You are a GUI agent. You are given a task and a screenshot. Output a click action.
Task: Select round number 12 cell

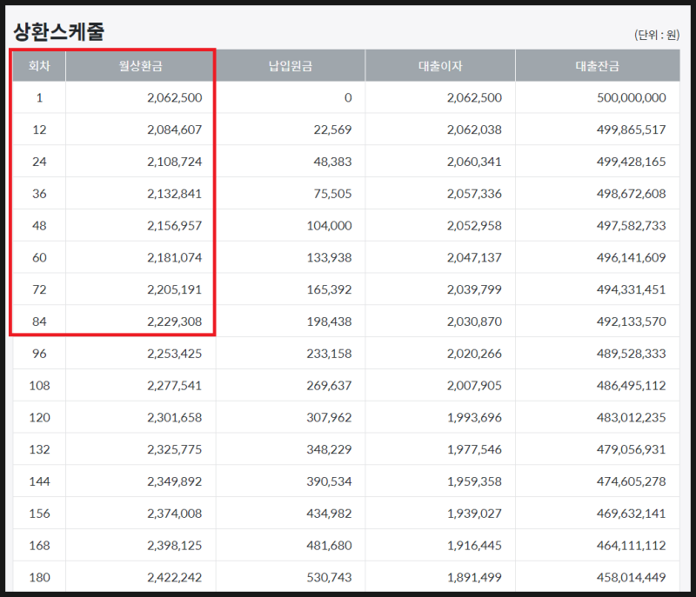39,129
